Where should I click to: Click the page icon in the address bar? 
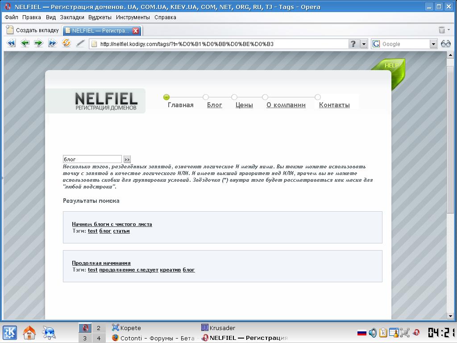(94, 44)
